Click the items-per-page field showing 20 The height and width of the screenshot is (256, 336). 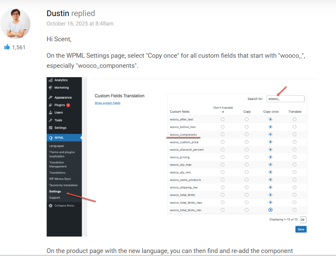[x=303, y=219]
